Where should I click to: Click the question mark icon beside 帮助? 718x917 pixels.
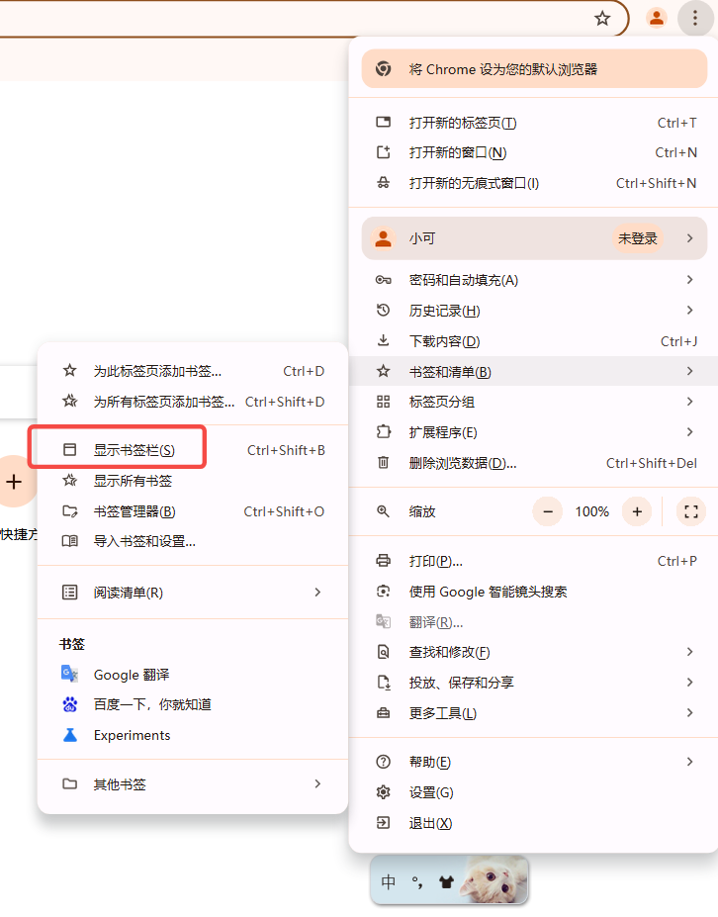tap(383, 762)
